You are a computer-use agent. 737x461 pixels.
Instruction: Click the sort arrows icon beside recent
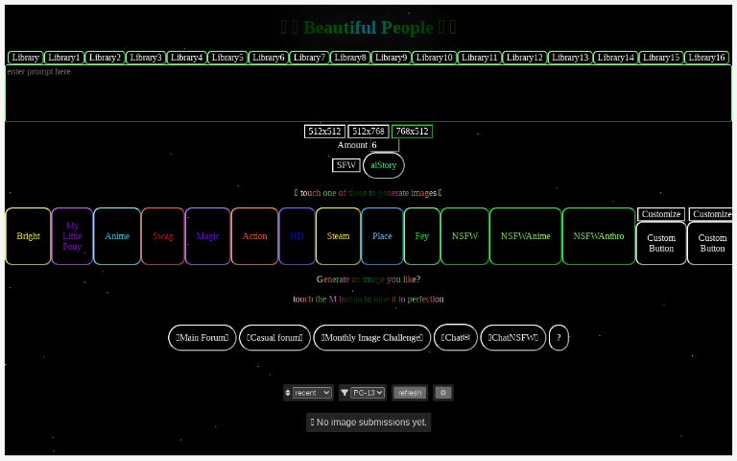point(288,393)
